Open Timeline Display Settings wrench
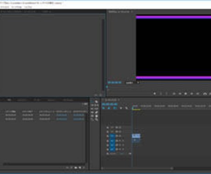 tap(127, 108)
